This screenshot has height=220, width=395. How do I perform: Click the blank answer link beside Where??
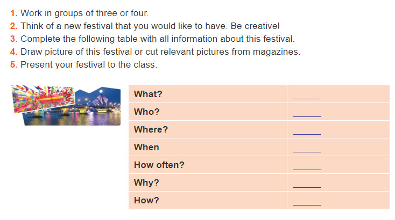click(307, 133)
